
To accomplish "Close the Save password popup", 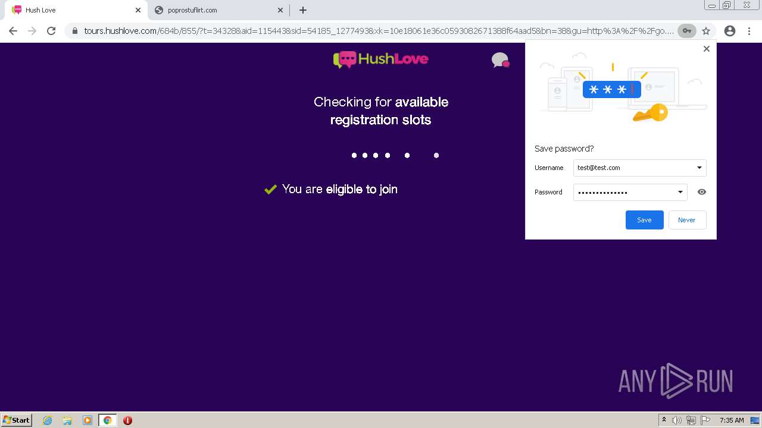I will coord(707,49).
